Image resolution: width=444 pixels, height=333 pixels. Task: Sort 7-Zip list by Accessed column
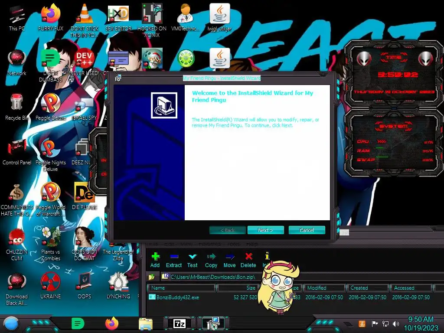tap(411, 288)
